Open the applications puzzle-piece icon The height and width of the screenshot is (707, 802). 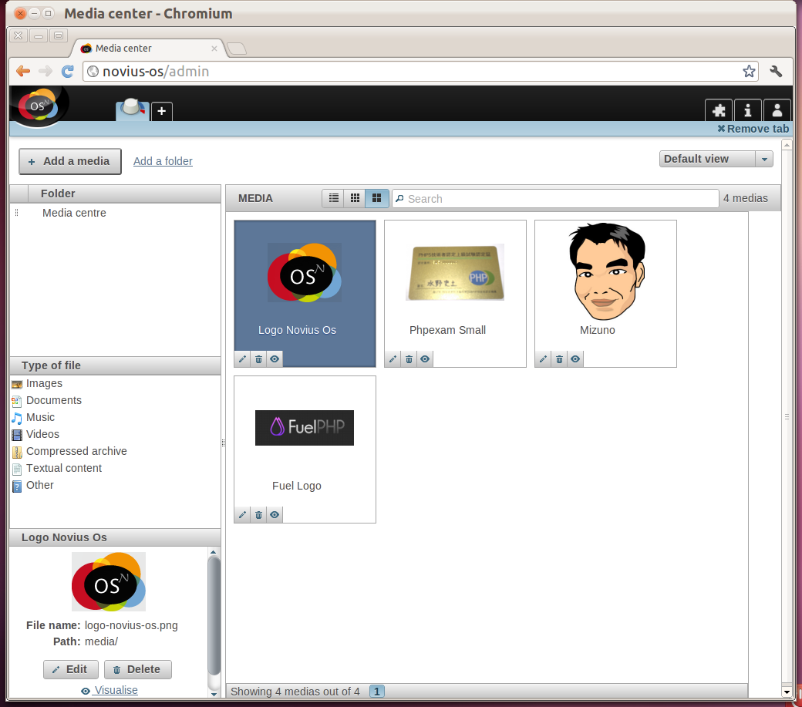point(719,110)
